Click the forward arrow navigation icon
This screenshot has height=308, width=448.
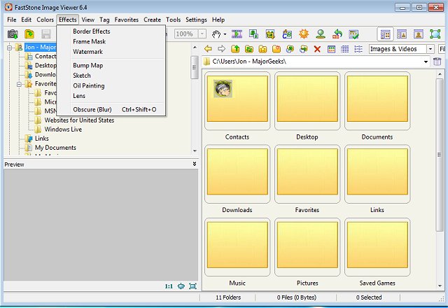pos(221,49)
